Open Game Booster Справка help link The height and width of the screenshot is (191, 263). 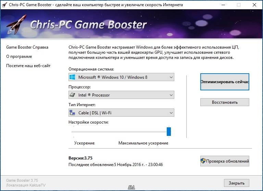point(27,47)
